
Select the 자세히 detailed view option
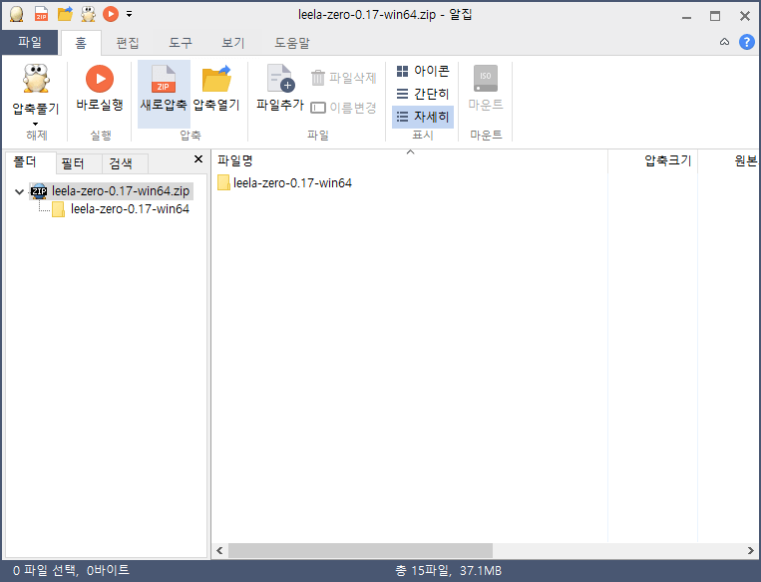[x=423, y=117]
